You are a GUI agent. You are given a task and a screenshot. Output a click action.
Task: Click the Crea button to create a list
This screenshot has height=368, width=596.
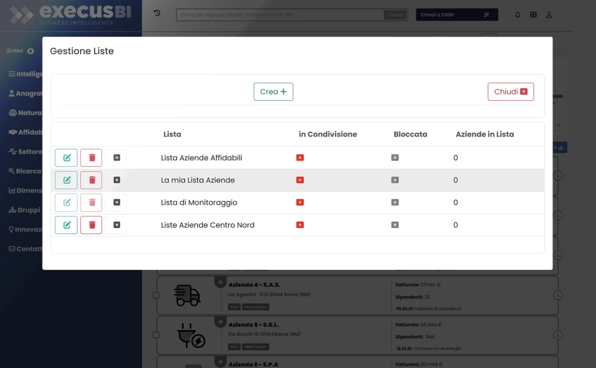(x=273, y=92)
